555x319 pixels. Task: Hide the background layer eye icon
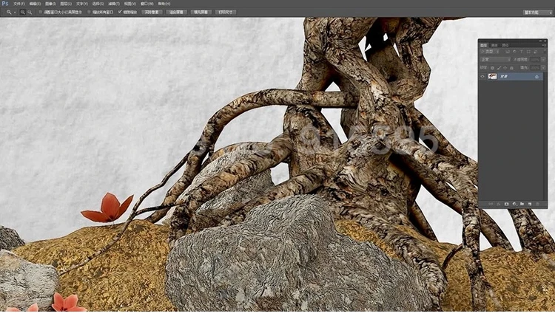tap(482, 76)
